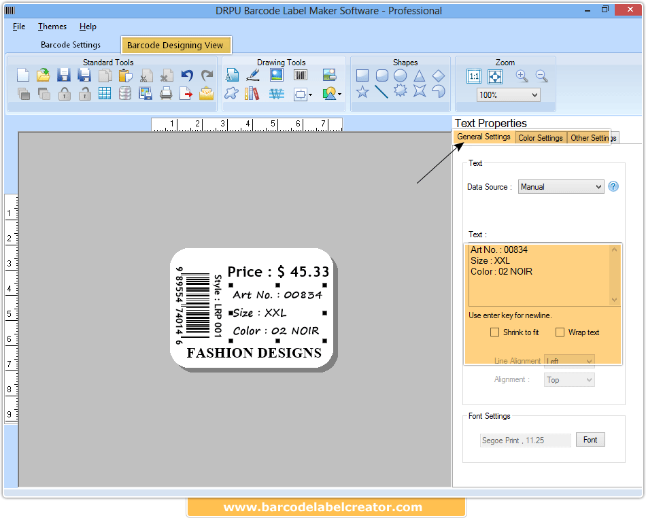This screenshot has width=646, height=518.
Task: Click the help question mark beside Data Source
Action: pos(613,186)
